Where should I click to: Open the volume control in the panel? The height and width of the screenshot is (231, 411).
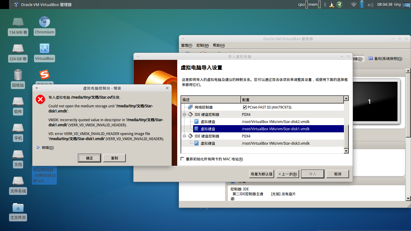[x=370, y=5]
